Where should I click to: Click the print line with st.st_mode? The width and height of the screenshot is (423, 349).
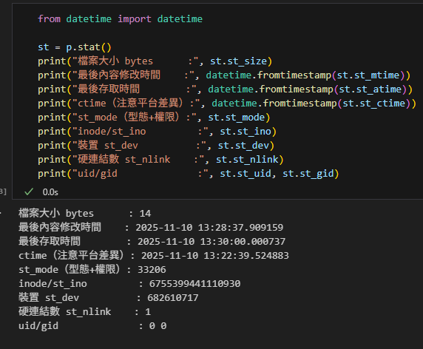coord(154,118)
